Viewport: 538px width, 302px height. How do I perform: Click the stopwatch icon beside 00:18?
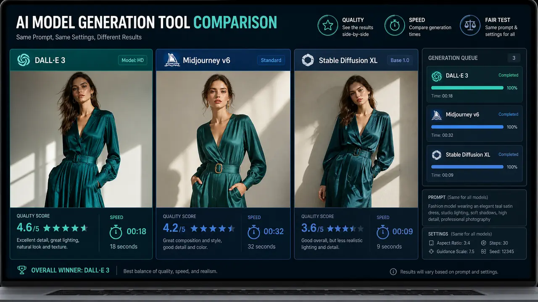[x=116, y=232]
